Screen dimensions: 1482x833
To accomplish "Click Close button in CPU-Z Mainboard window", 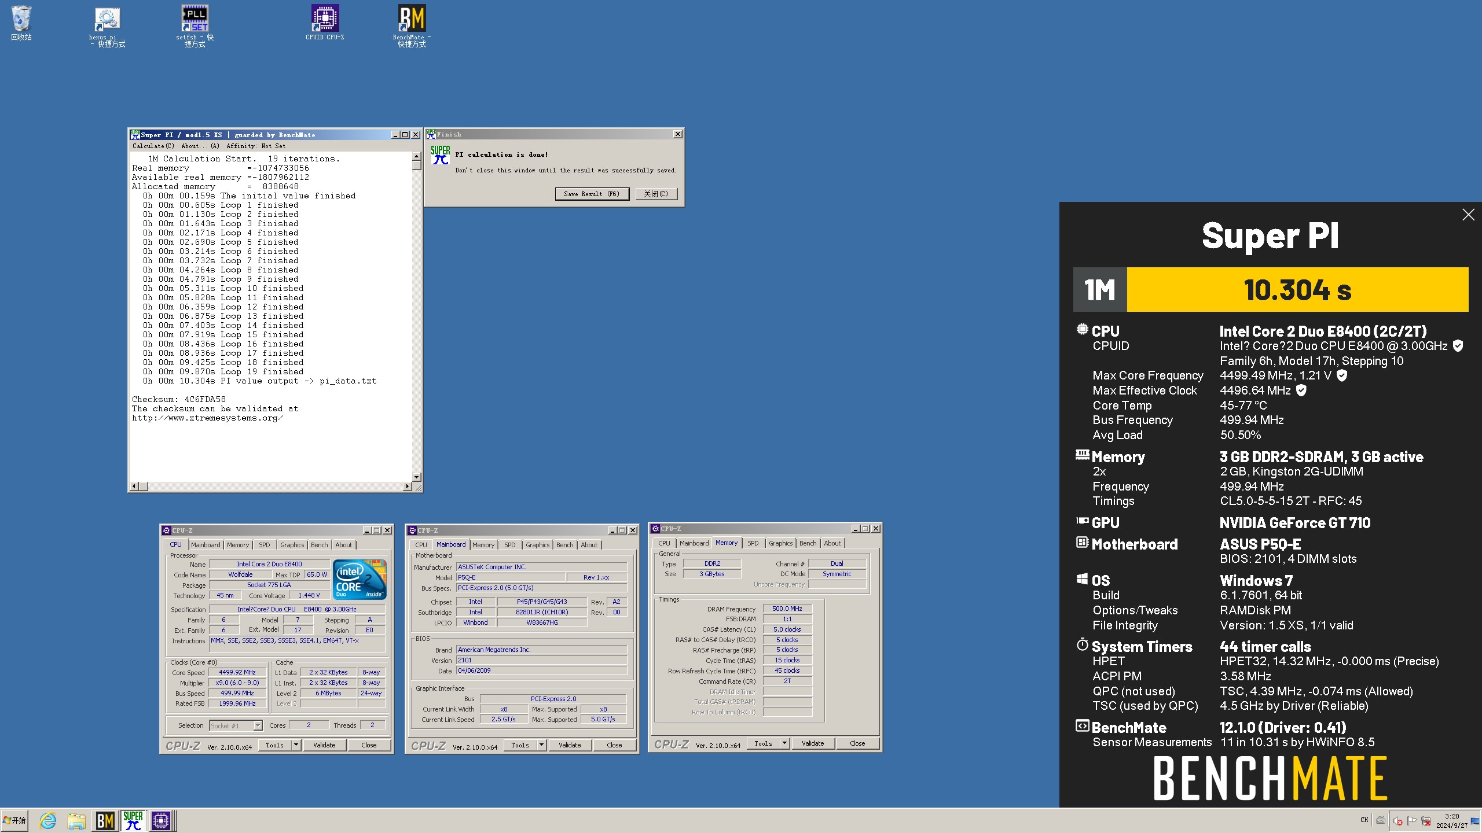I will [x=614, y=745].
